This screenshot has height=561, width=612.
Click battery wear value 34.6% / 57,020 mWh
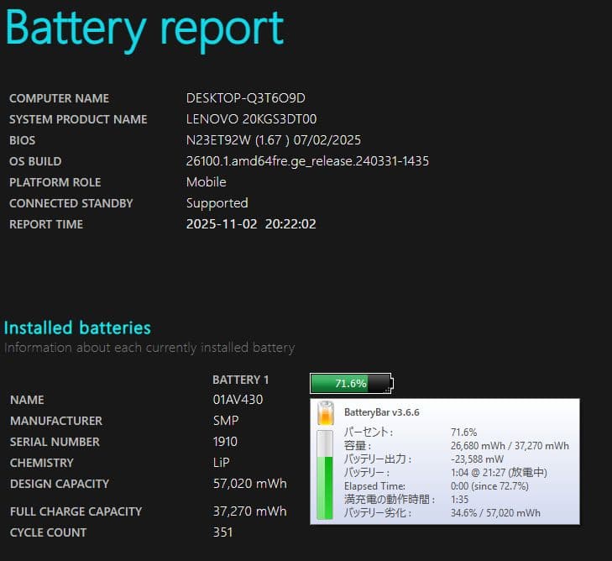(495, 512)
